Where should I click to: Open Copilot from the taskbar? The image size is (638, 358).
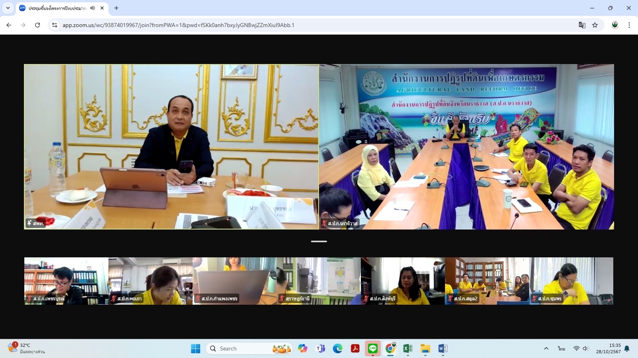coord(303,348)
